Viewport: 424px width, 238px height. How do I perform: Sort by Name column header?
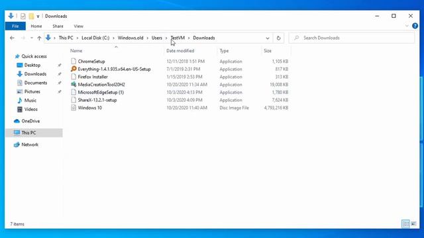[76, 51]
